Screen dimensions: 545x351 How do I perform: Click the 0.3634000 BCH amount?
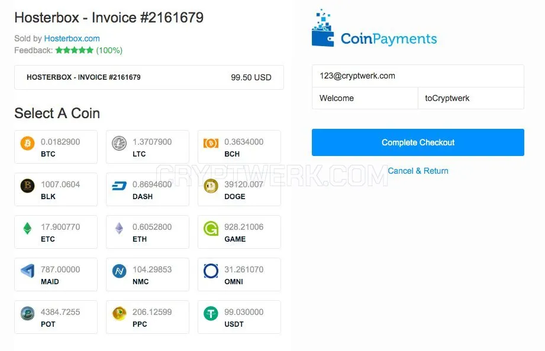click(x=244, y=142)
